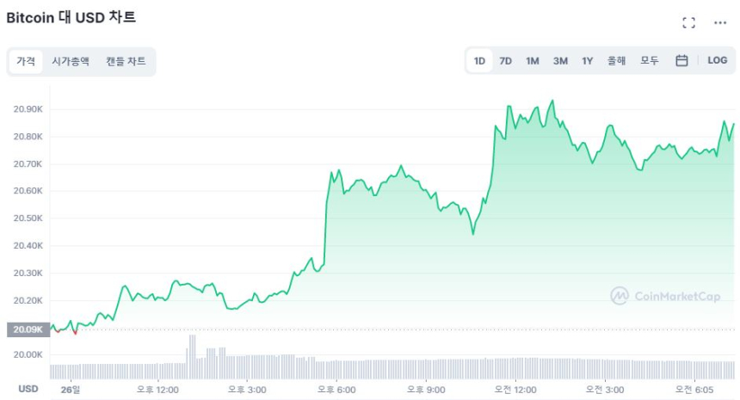Select the 7D time range

[x=506, y=61]
